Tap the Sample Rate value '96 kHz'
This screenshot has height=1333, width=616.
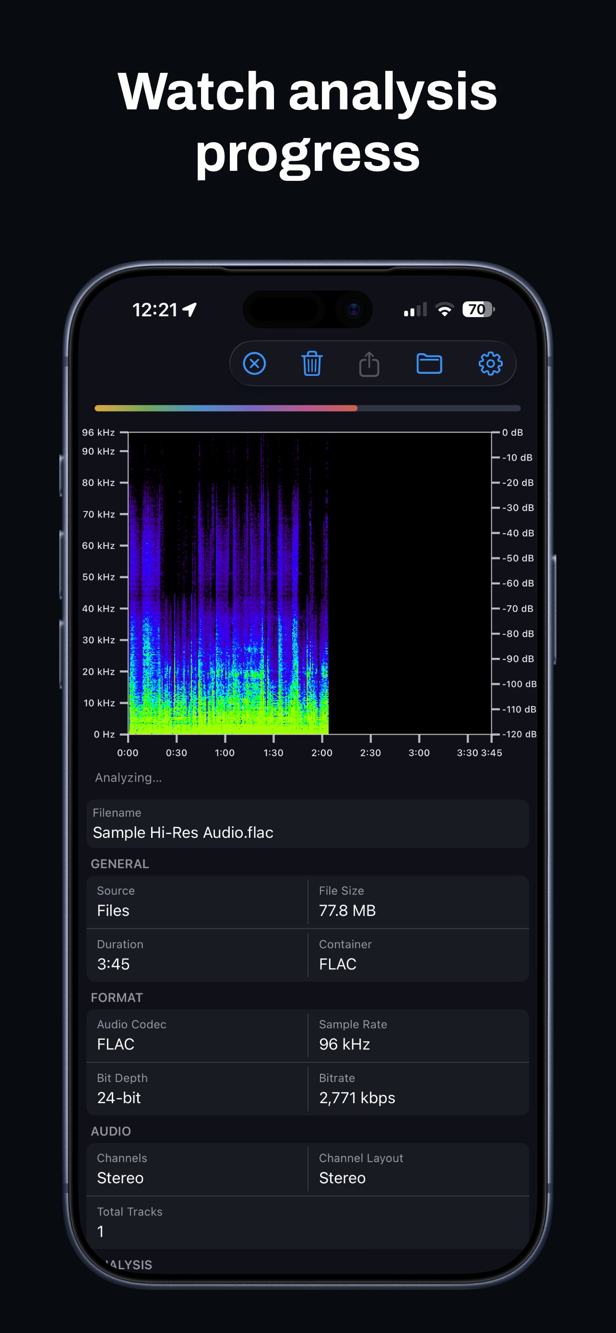tap(344, 1044)
